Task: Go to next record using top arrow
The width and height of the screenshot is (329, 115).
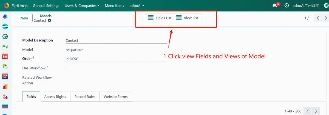Action: click(326, 18)
